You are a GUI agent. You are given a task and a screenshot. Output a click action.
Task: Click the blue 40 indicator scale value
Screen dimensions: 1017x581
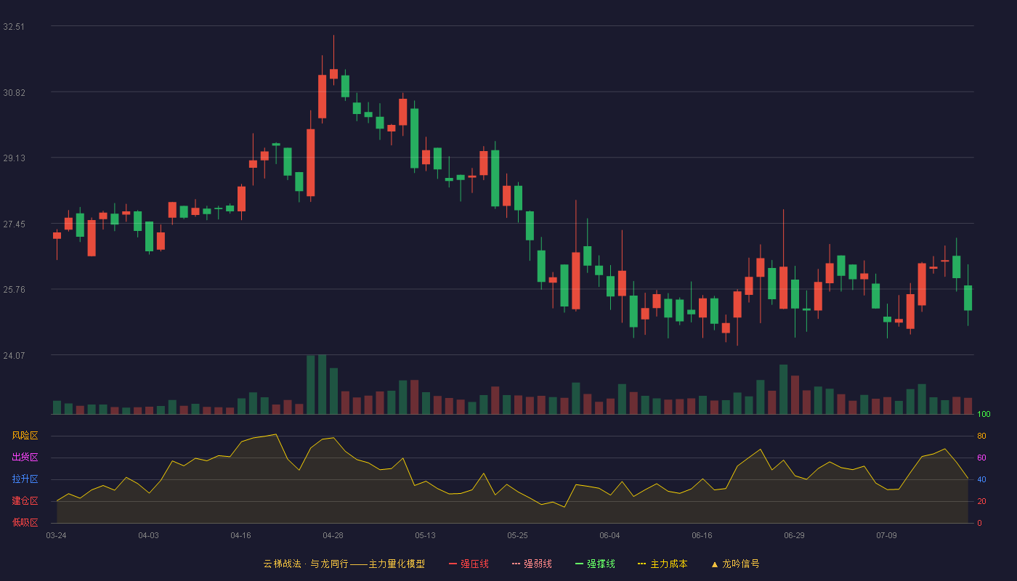[x=981, y=480]
